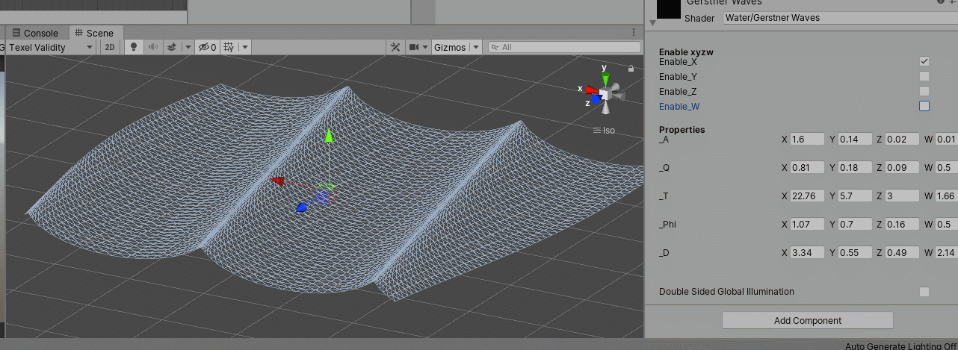This screenshot has height=350, width=958.
Task: Edit the _T Z value 3
Action: [902, 196]
